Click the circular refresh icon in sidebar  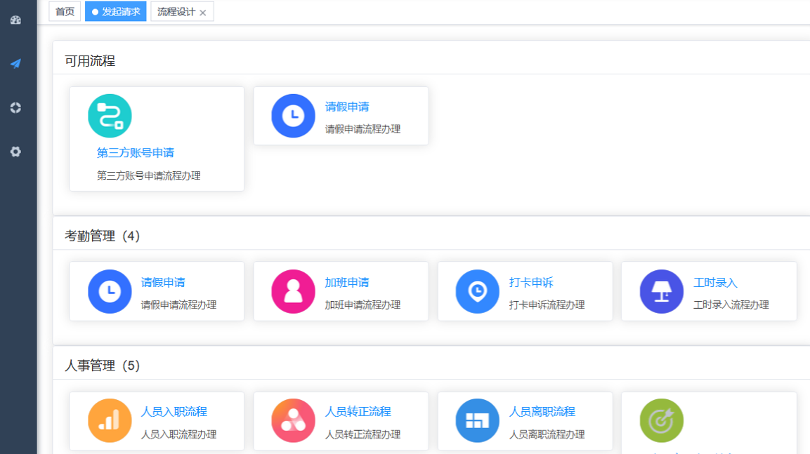pyautogui.click(x=15, y=107)
